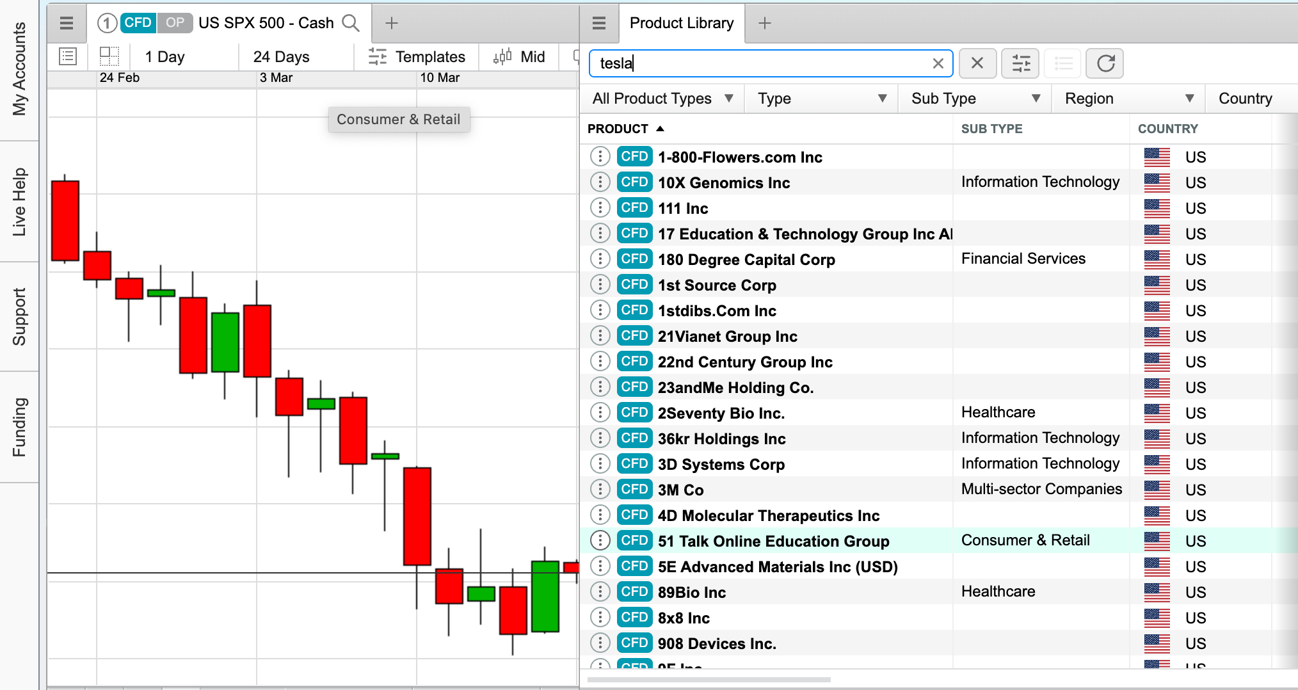Add a new chart tab with plus
Screen dimensions: 1298x690
point(392,23)
